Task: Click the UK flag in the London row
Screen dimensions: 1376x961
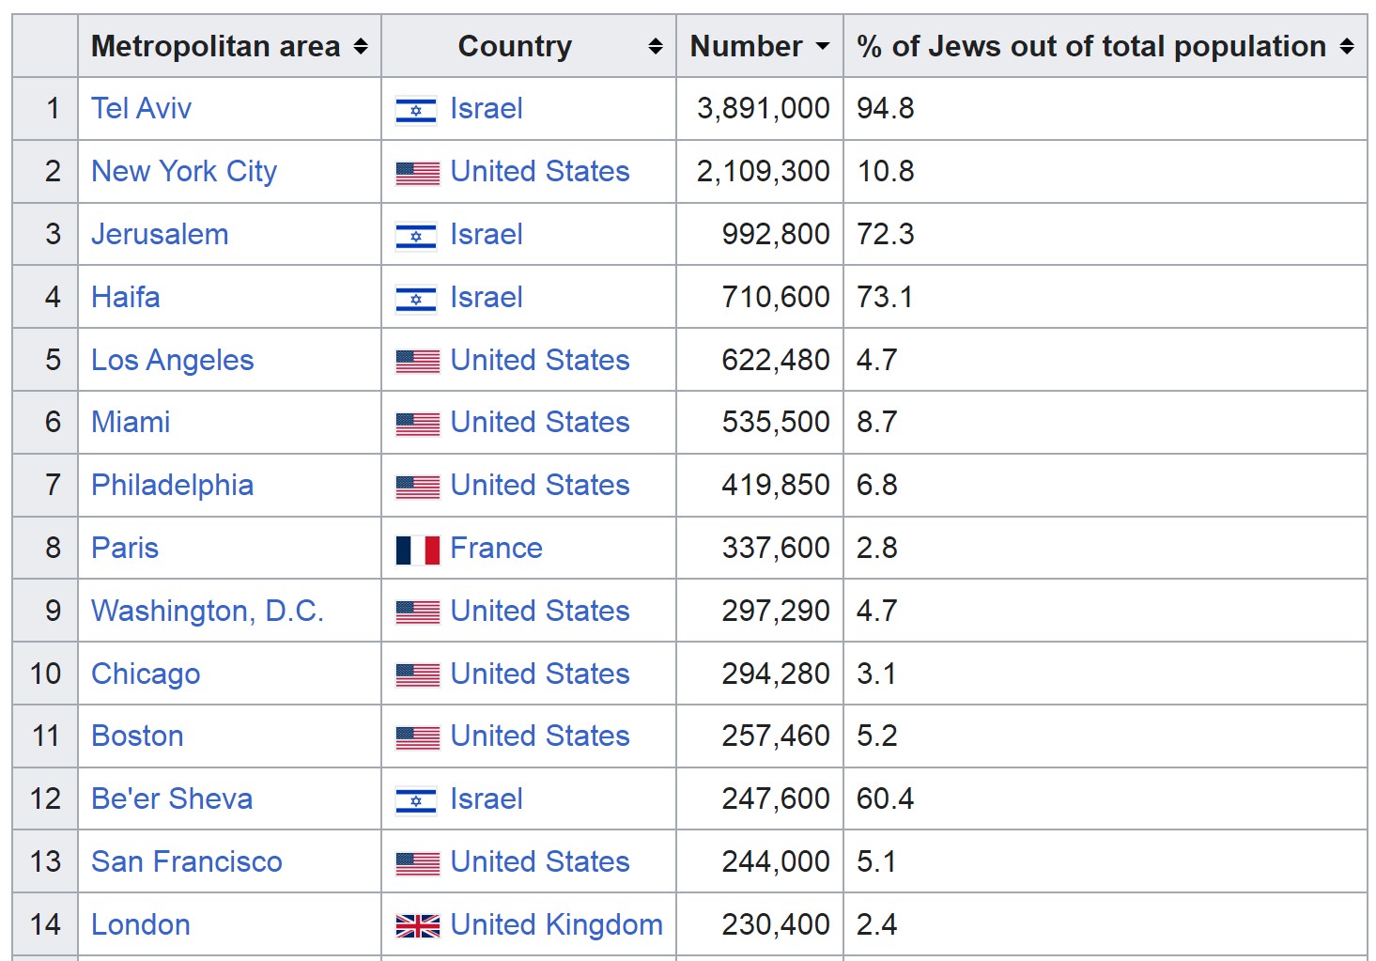Action: tap(417, 927)
